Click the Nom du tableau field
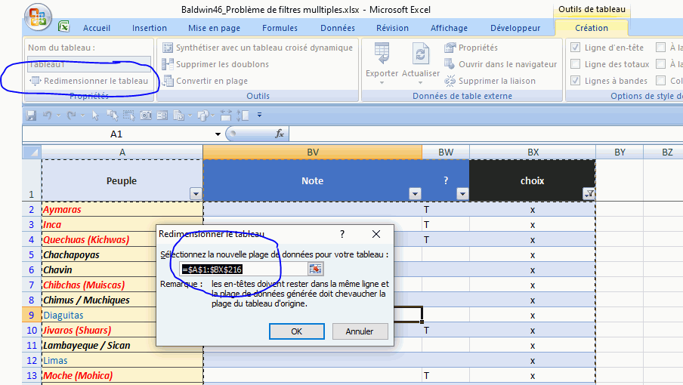 pyautogui.click(x=89, y=64)
